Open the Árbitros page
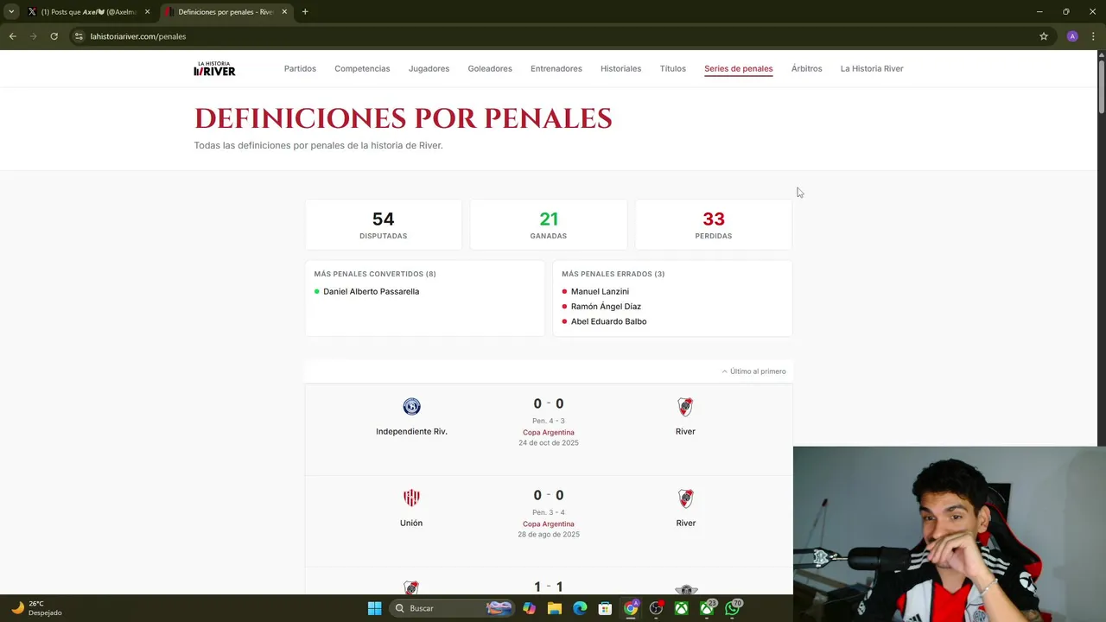The image size is (1106, 622). click(x=806, y=68)
